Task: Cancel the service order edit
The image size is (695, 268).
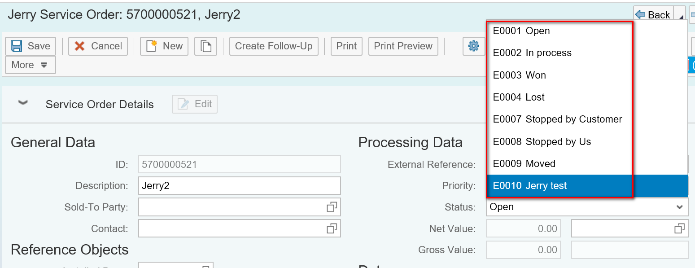Action: pyautogui.click(x=98, y=46)
